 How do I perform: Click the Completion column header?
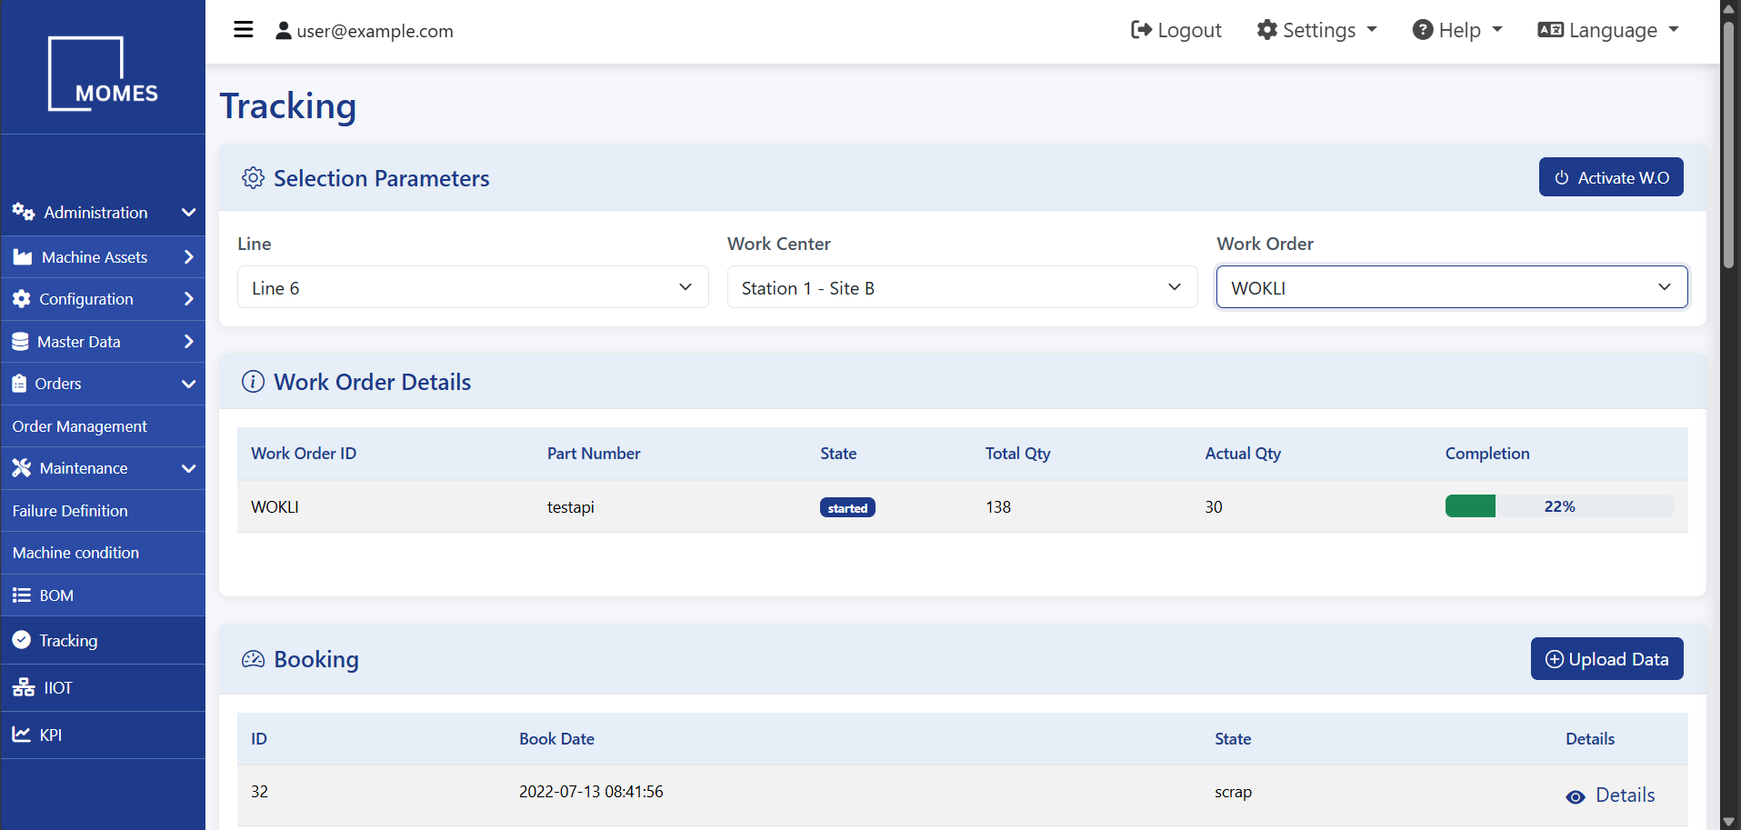click(1487, 454)
